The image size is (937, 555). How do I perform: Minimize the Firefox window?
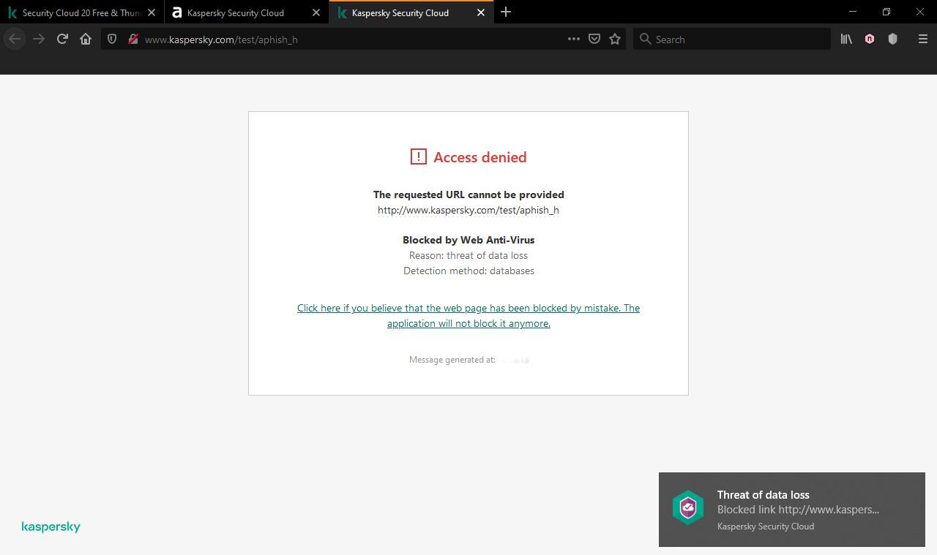(853, 12)
